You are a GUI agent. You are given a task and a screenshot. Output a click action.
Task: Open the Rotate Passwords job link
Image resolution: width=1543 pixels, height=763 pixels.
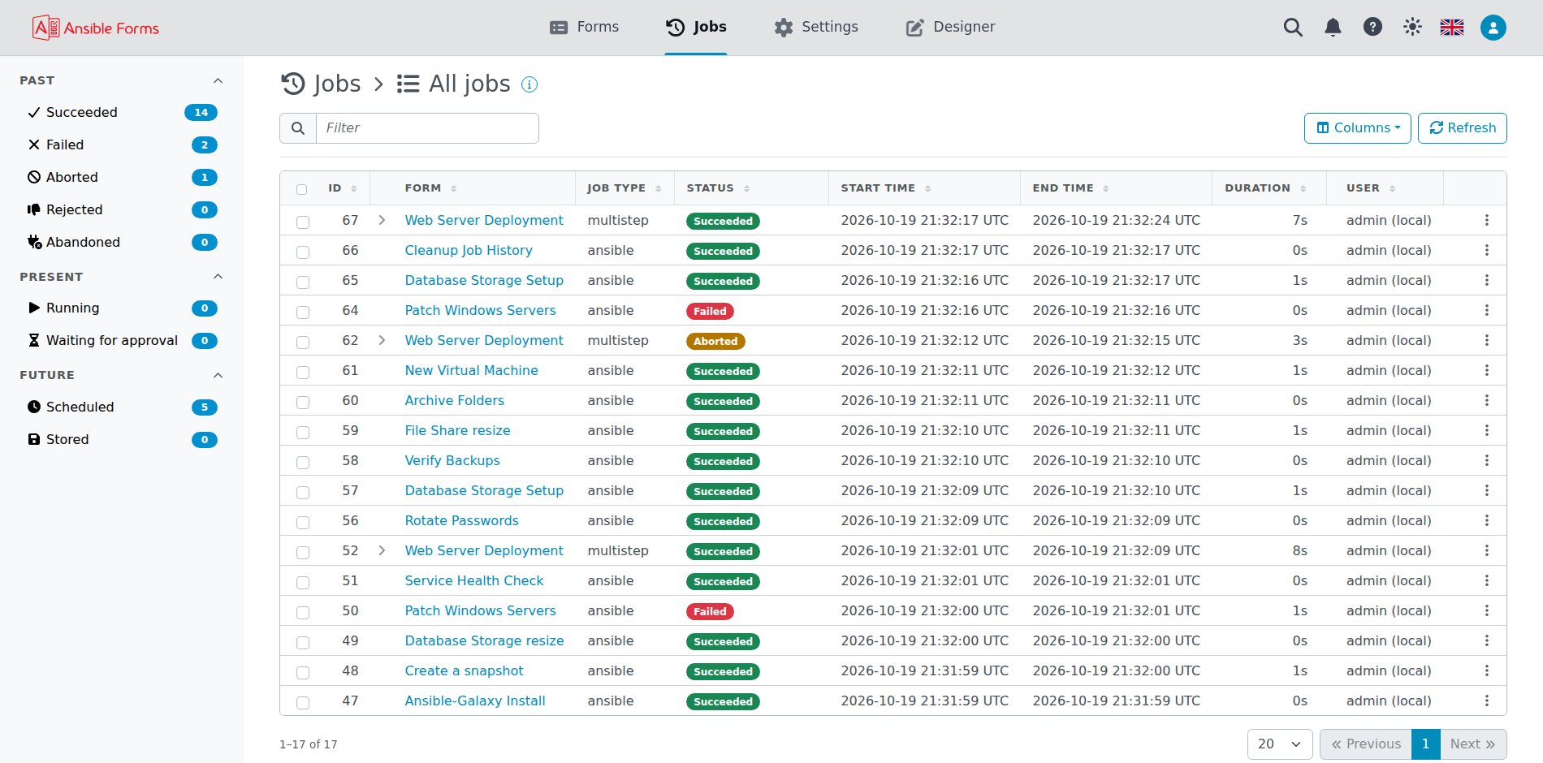coord(461,520)
